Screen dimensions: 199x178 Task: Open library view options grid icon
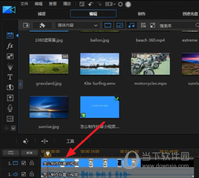coord(143,25)
